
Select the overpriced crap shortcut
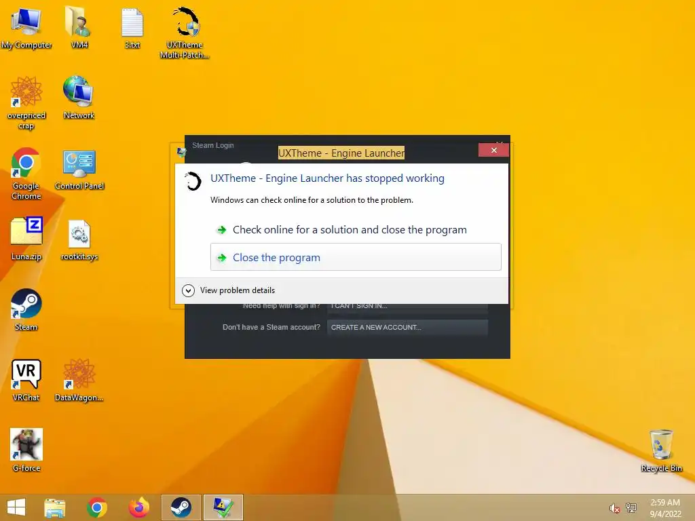26,103
